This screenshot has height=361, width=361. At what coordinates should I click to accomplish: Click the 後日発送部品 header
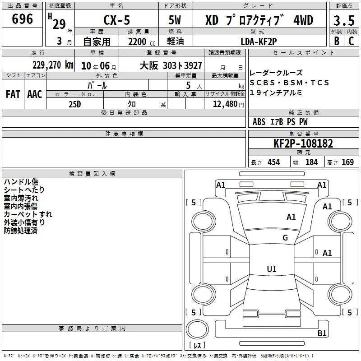pos(124,112)
